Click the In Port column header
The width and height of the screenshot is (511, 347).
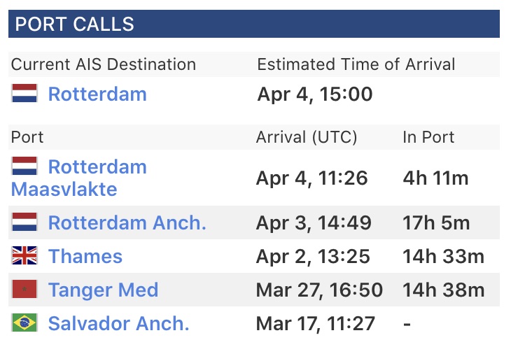tap(428, 137)
